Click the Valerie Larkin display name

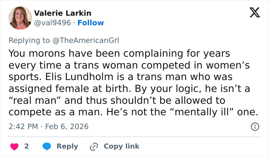click(63, 13)
